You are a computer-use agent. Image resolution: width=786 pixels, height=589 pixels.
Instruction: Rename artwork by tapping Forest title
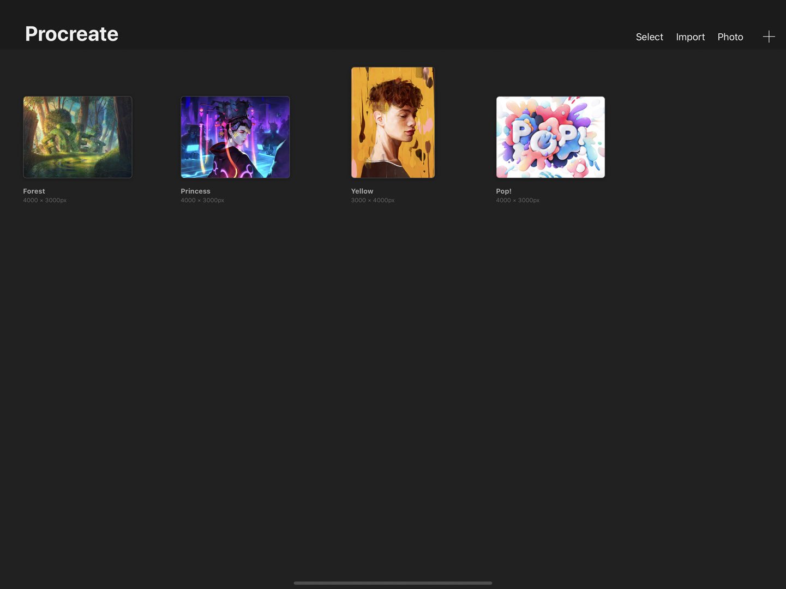[x=34, y=191]
